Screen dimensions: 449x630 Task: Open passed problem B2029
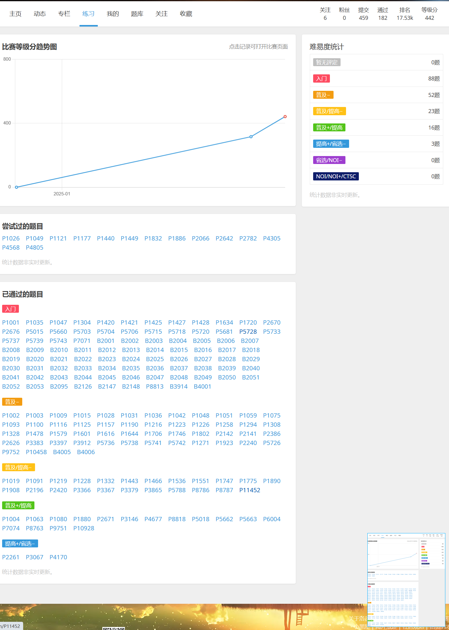[251, 359]
